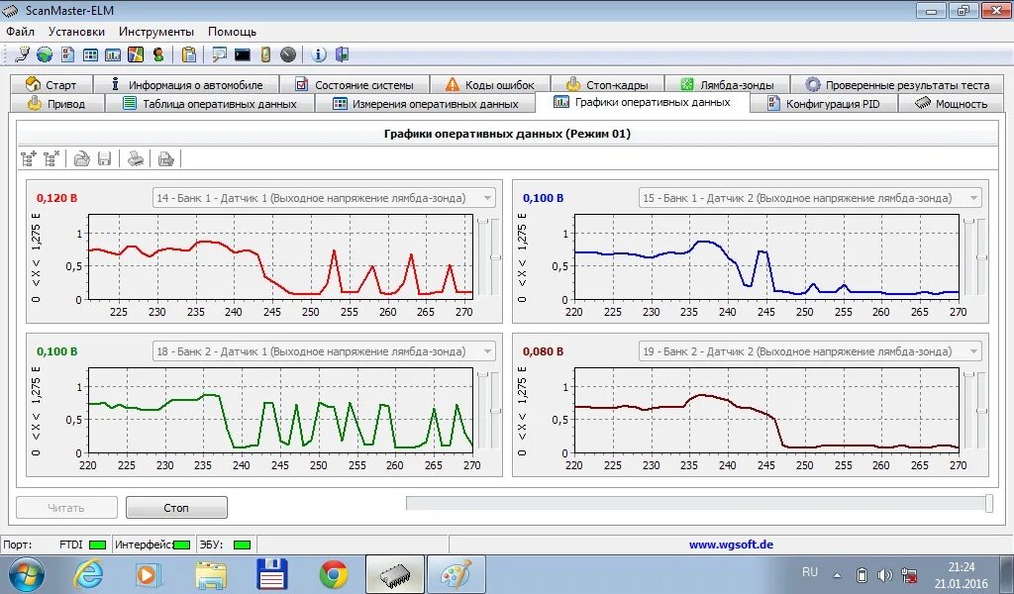Open Измерения оперативных данных tab
The width and height of the screenshot is (1014, 594).
click(425, 103)
